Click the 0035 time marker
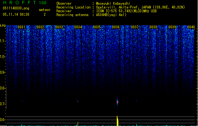Viewport: 198px width, 126px height. [x=97, y=27]
